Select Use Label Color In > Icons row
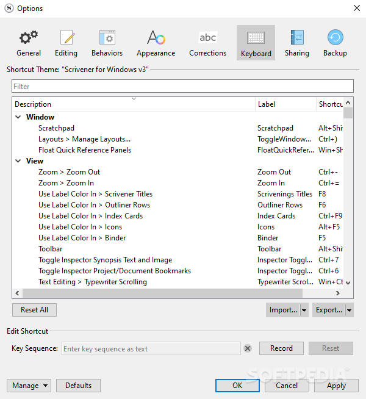Image resolution: width=366 pixels, height=399 pixels. (x=178, y=227)
